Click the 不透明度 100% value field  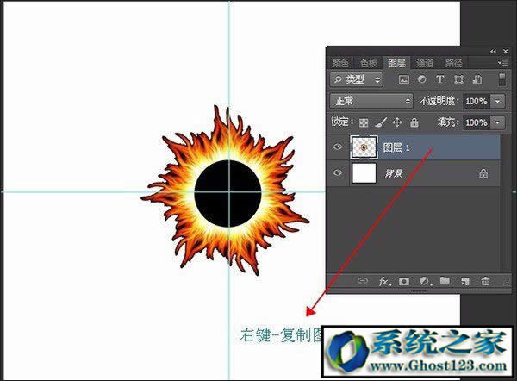click(x=477, y=101)
